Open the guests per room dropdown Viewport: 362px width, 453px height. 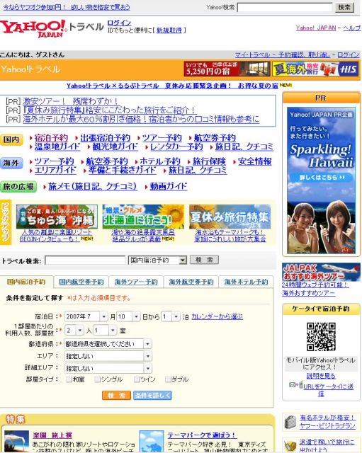click(74, 331)
